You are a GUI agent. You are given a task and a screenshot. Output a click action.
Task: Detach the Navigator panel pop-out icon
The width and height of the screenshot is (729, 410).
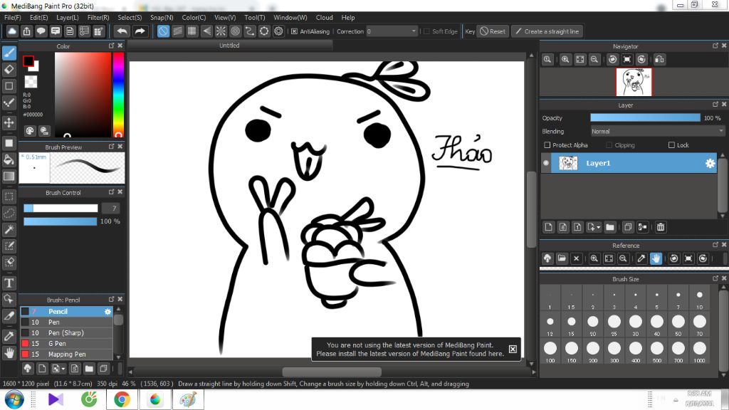[715, 46]
